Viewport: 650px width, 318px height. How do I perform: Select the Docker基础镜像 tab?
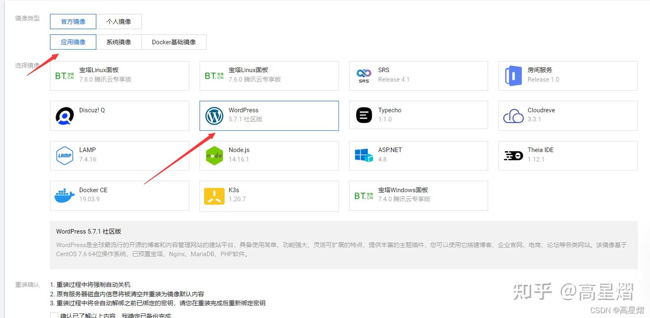click(x=174, y=42)
